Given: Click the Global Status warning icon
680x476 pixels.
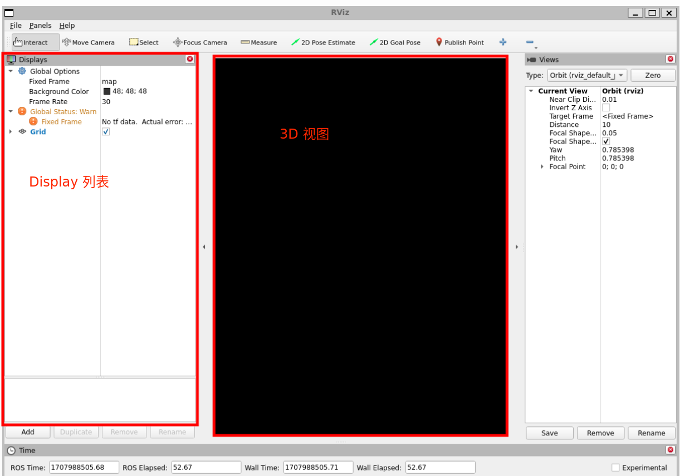Looking at the screenshot, I should 22,111.
